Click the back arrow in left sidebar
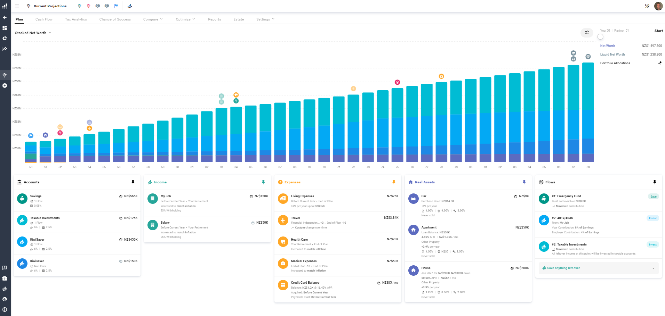This screenshot has width=665, height=316. [5, 17]
